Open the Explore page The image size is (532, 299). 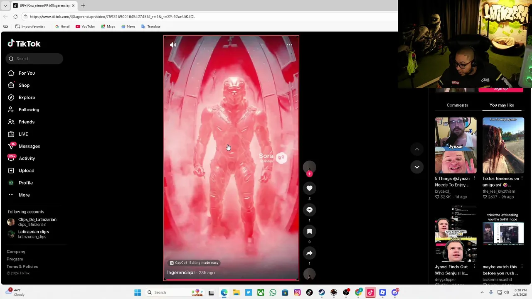pyautogui.click(x=27, y=98)
